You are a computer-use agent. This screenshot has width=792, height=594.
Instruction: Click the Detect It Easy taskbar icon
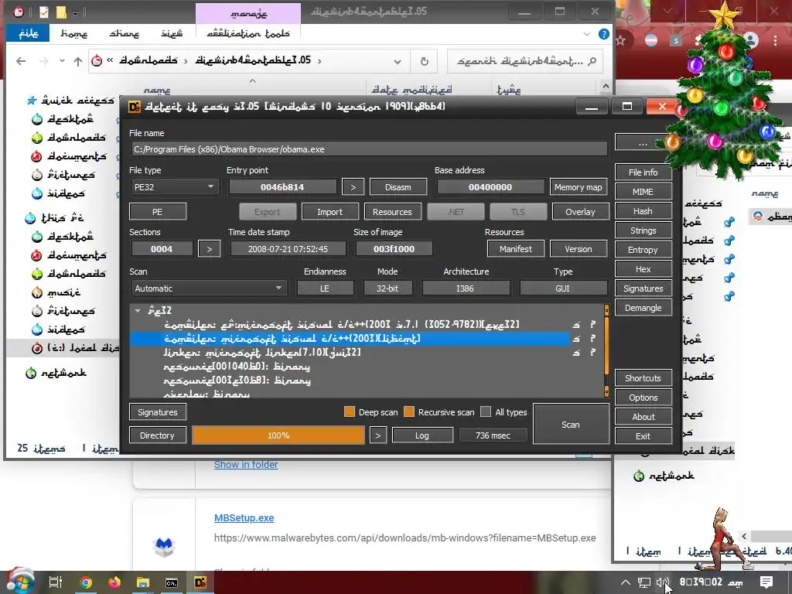(x=200, y=582)
